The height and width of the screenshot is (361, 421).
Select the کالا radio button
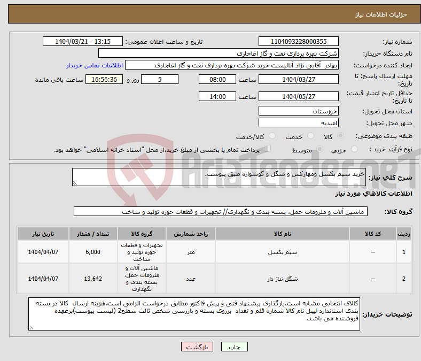coord(340,136)
